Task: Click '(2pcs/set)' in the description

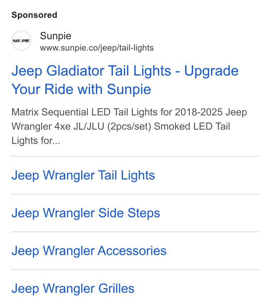Action: pyautogui.click(x=129, y=126)
